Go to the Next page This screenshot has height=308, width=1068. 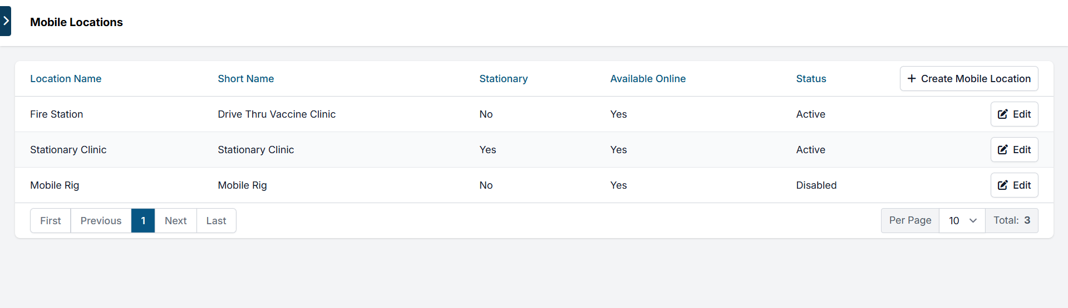click(x=175, y=221)
